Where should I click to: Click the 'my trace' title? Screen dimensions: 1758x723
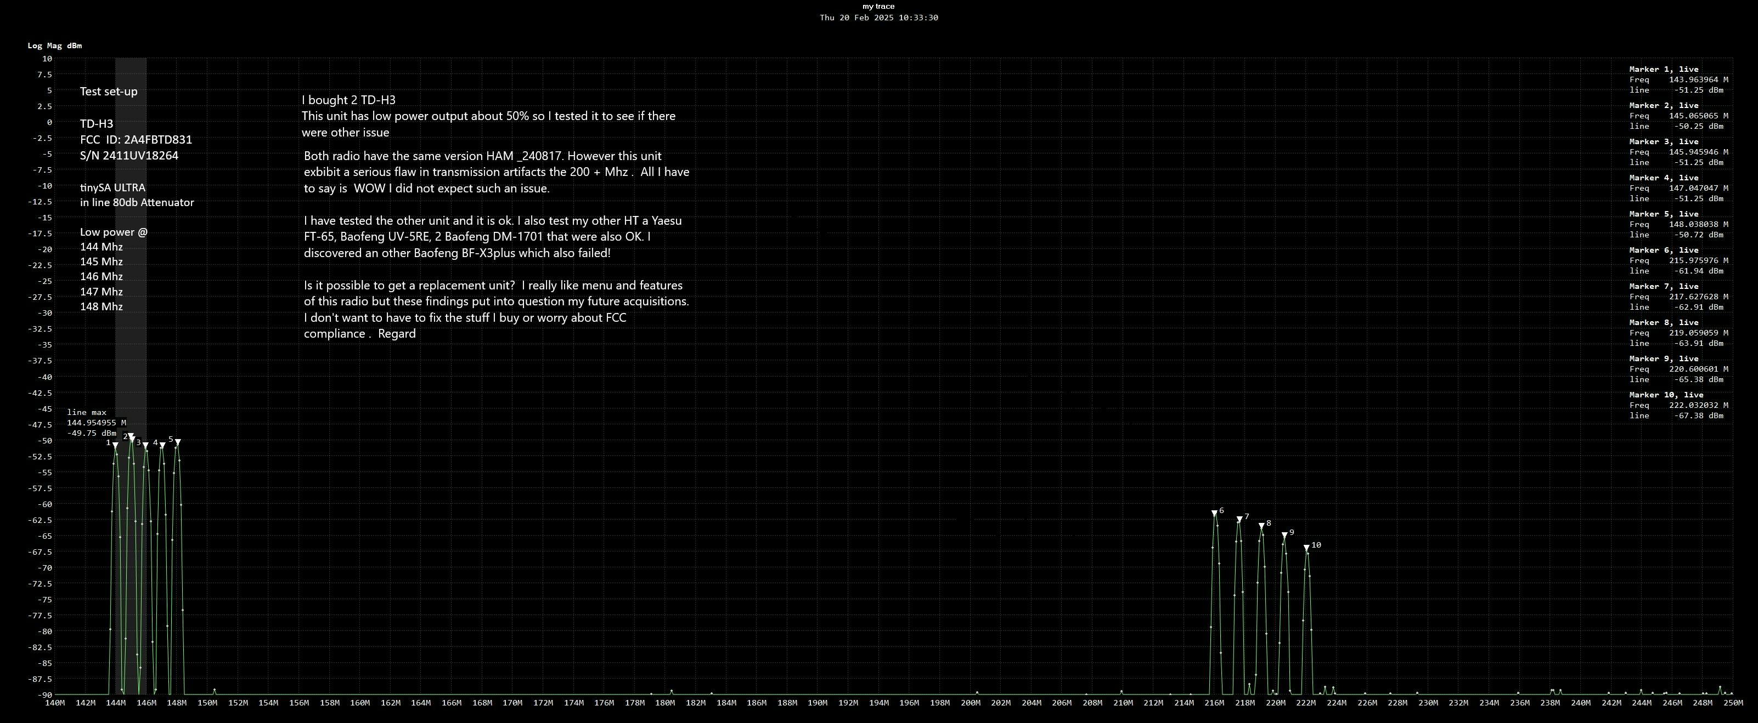pyautogui.click(x=878, y=6)
